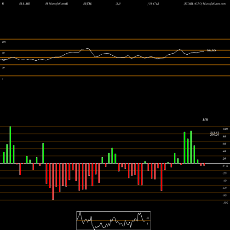Click the MR axis label -60 on right

(x=224, y=188)
